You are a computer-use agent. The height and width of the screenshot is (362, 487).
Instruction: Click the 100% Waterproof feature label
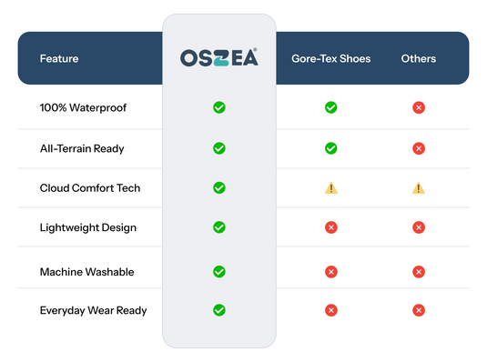pos(83,107)
